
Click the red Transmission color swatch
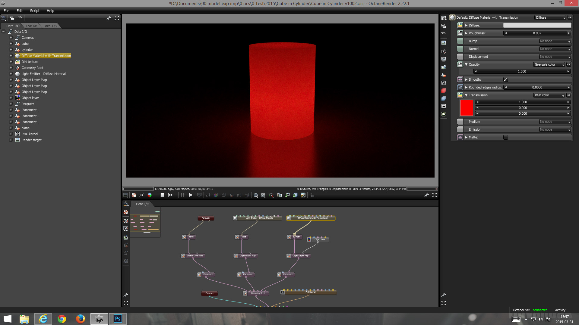tap(466, 108)
